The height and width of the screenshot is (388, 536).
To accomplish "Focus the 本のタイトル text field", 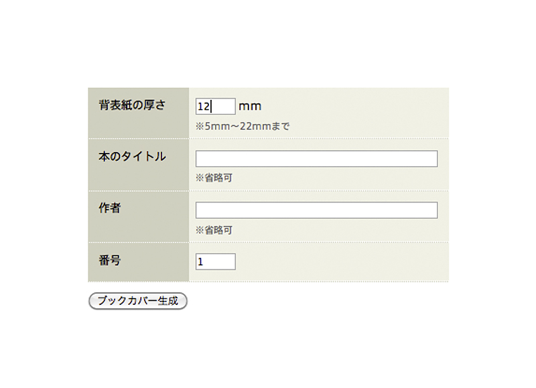I will pyautogui.click(x=316, y=159).
